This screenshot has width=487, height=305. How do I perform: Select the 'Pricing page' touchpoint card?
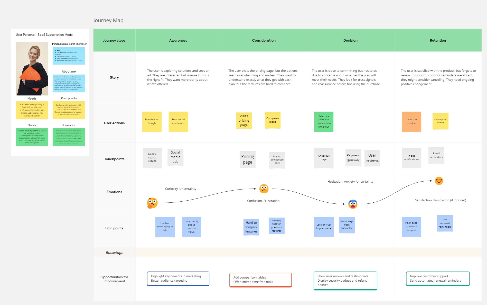(x=247, y=159)
